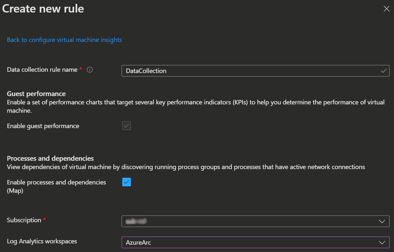Open the Subscription dropdown
The image size is (394, 252).
[255, 221]
